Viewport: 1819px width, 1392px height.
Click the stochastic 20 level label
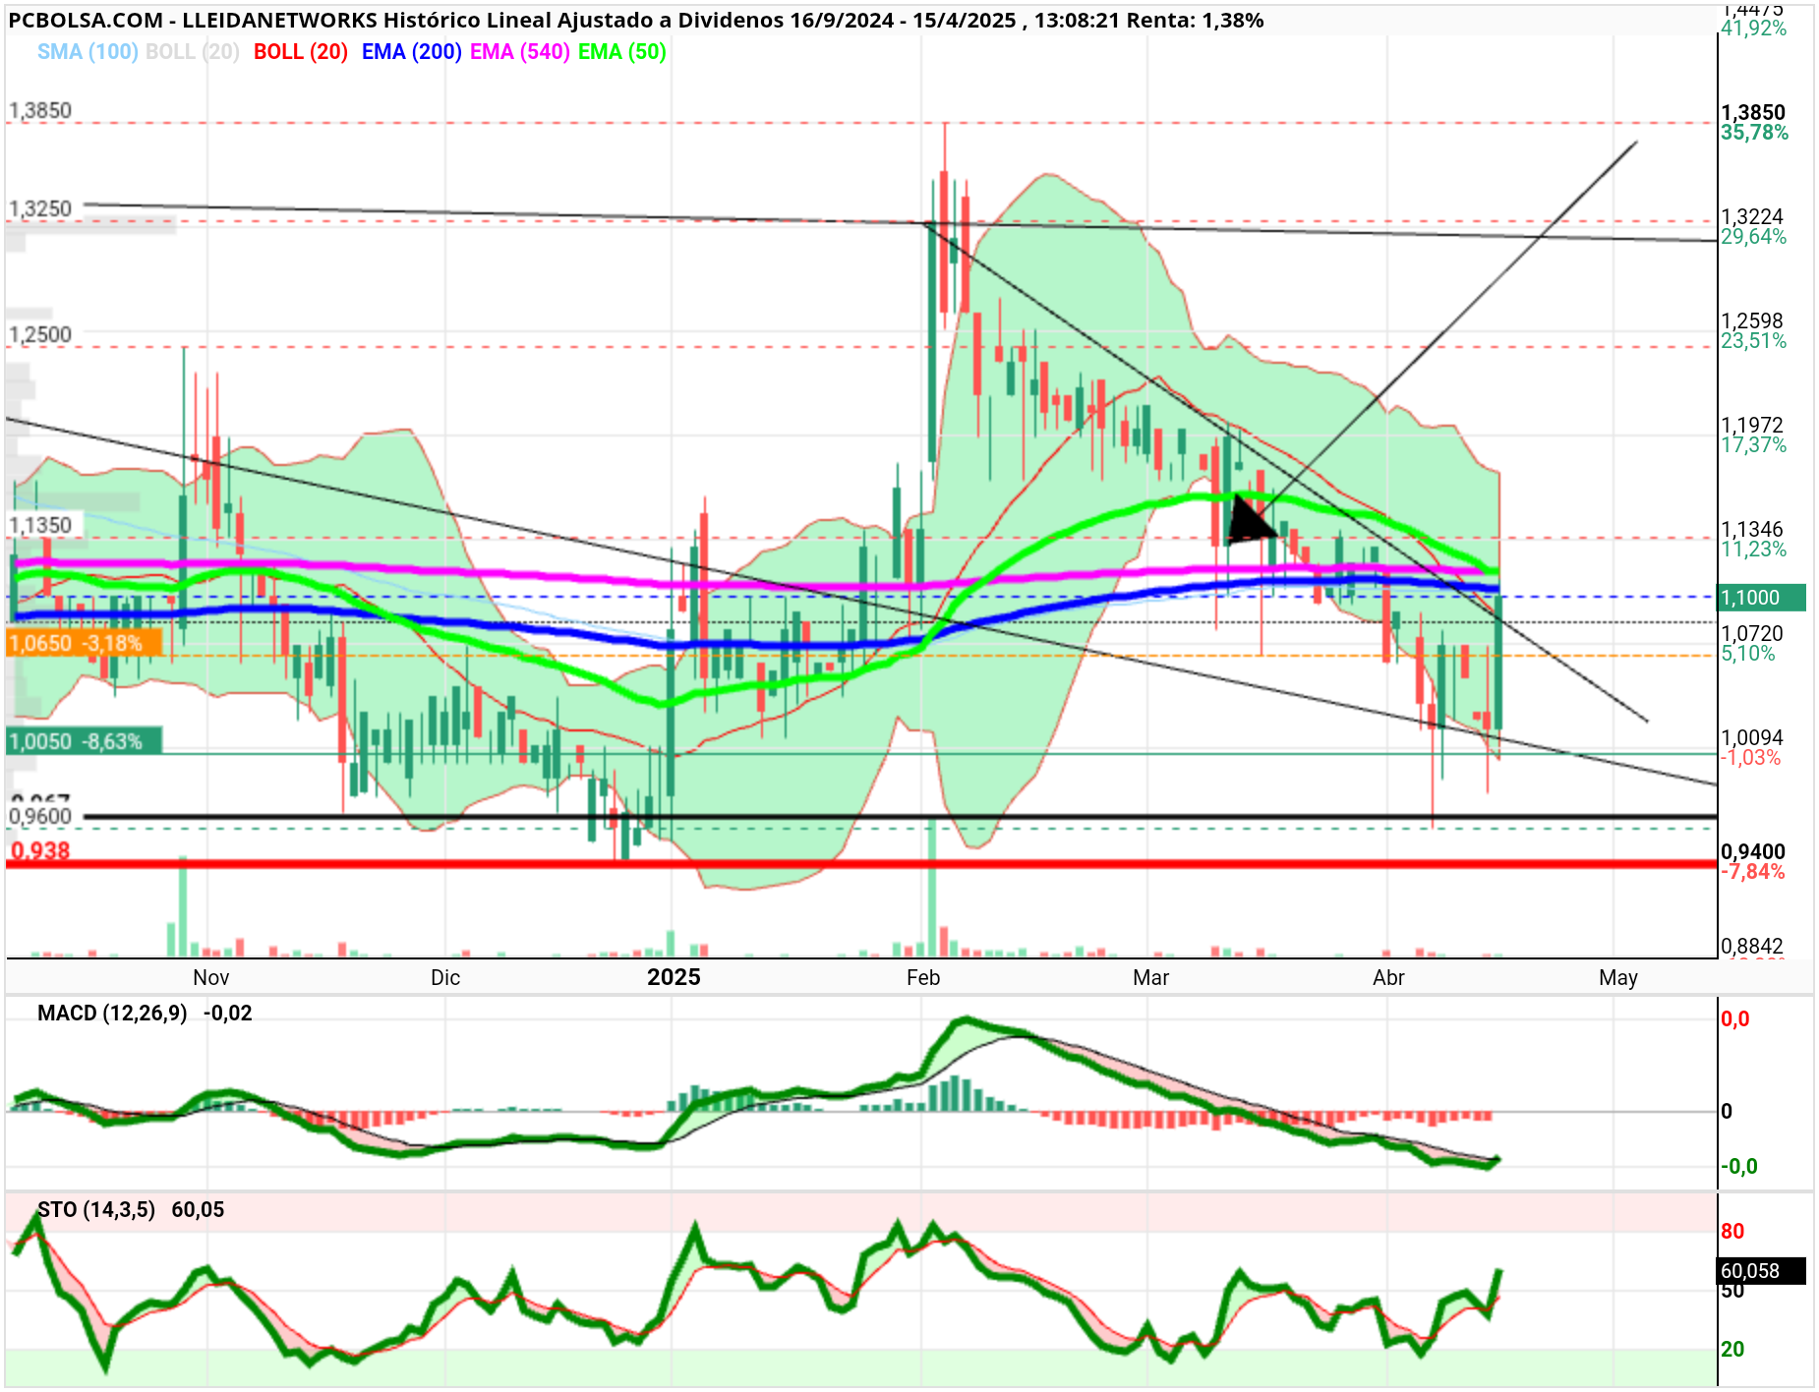coord(1732,1350)
